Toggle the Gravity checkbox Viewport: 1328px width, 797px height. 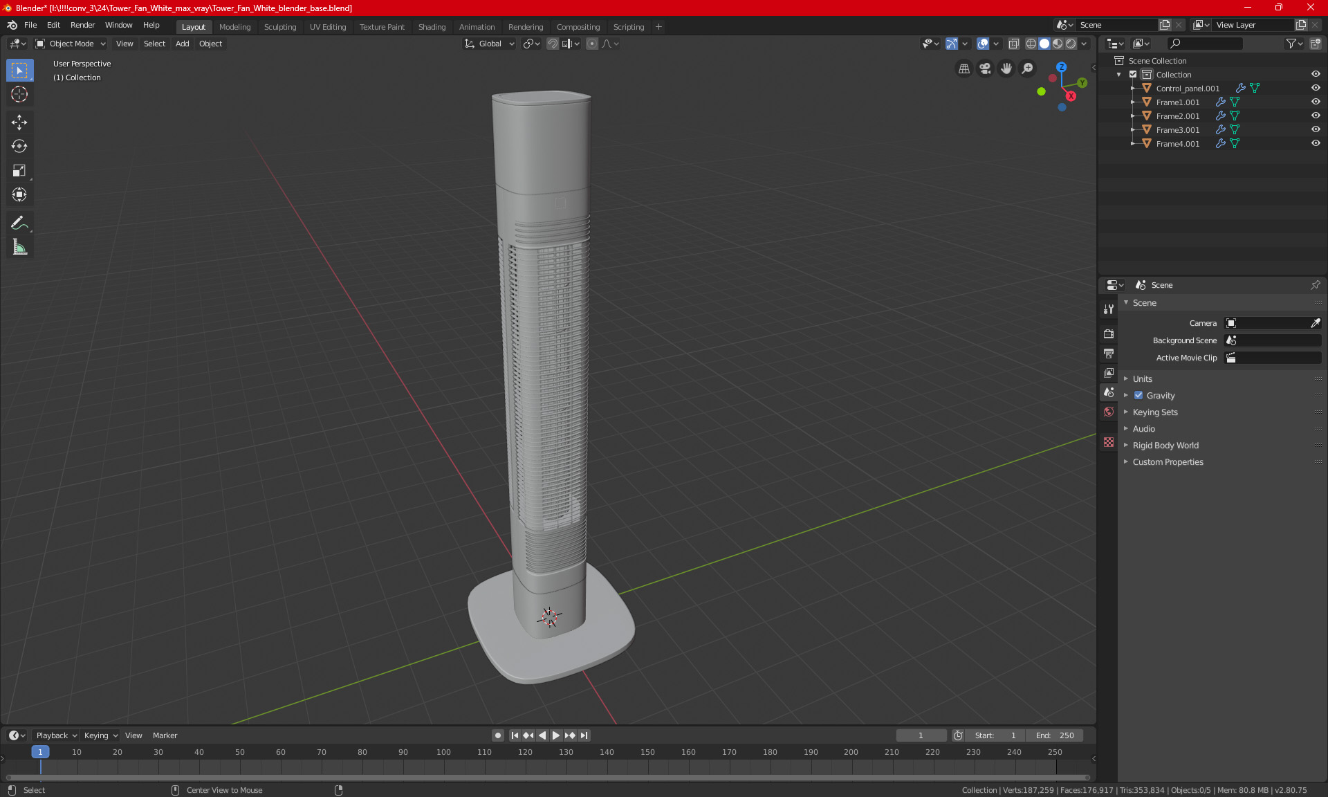(x=1138, y=396)
